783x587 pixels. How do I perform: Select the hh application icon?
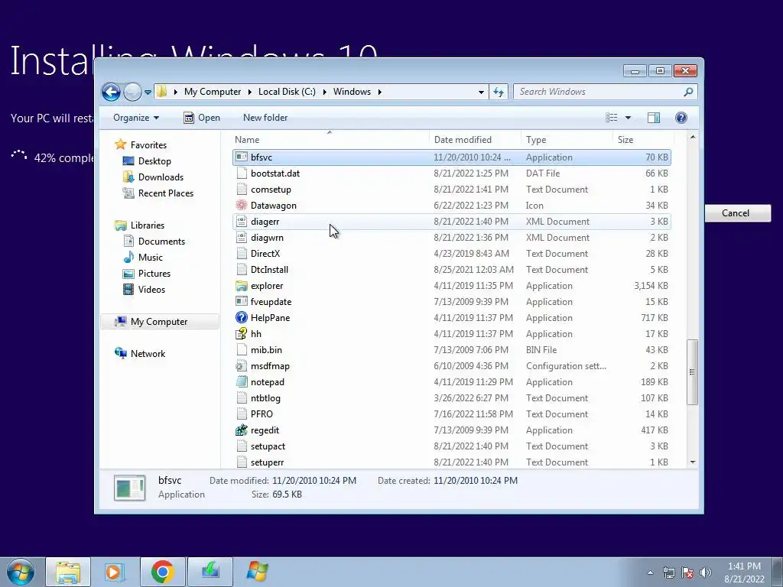coord(242,334)
